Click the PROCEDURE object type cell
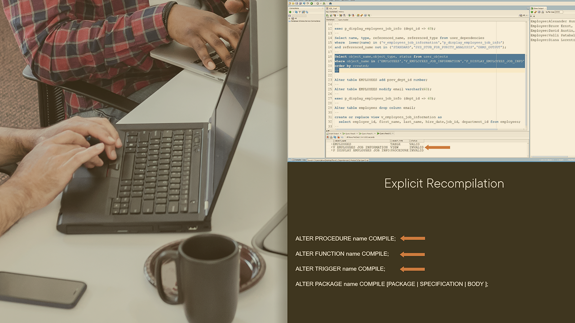 (x=399, y=150)
